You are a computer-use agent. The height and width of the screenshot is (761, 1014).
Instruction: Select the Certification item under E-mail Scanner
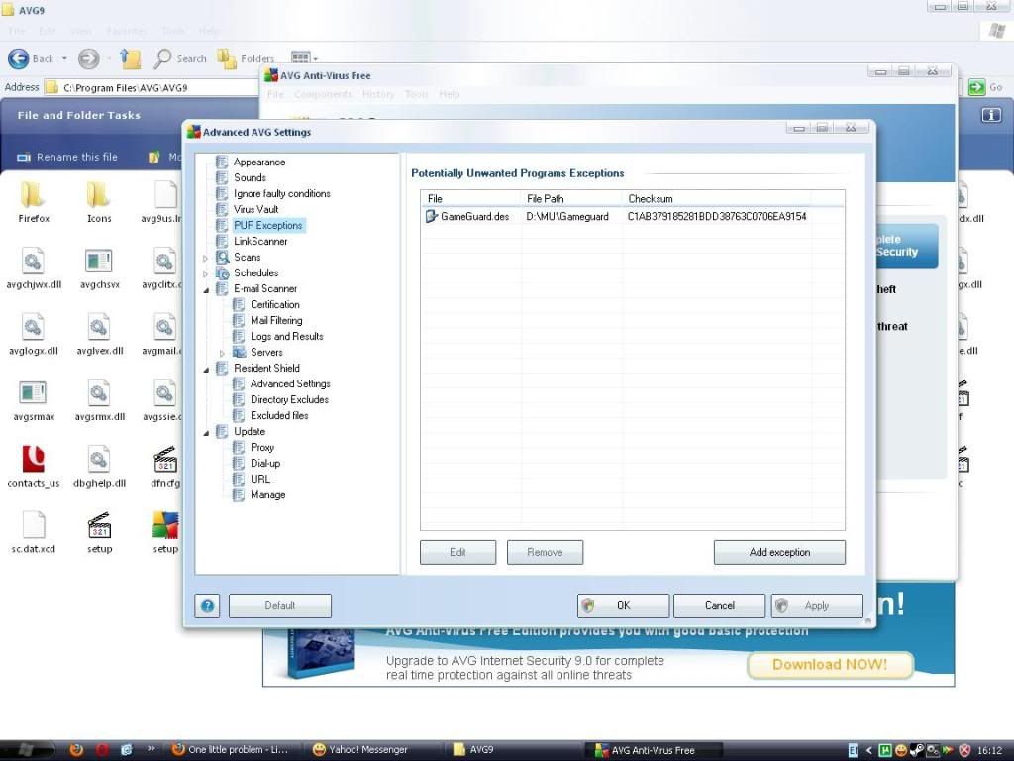point(275,304)
